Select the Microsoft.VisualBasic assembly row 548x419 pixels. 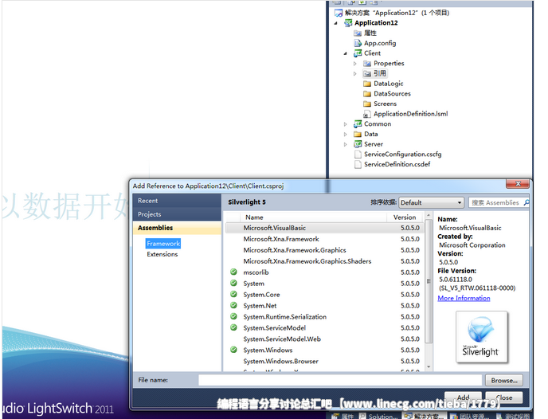[x=324, y=228]
